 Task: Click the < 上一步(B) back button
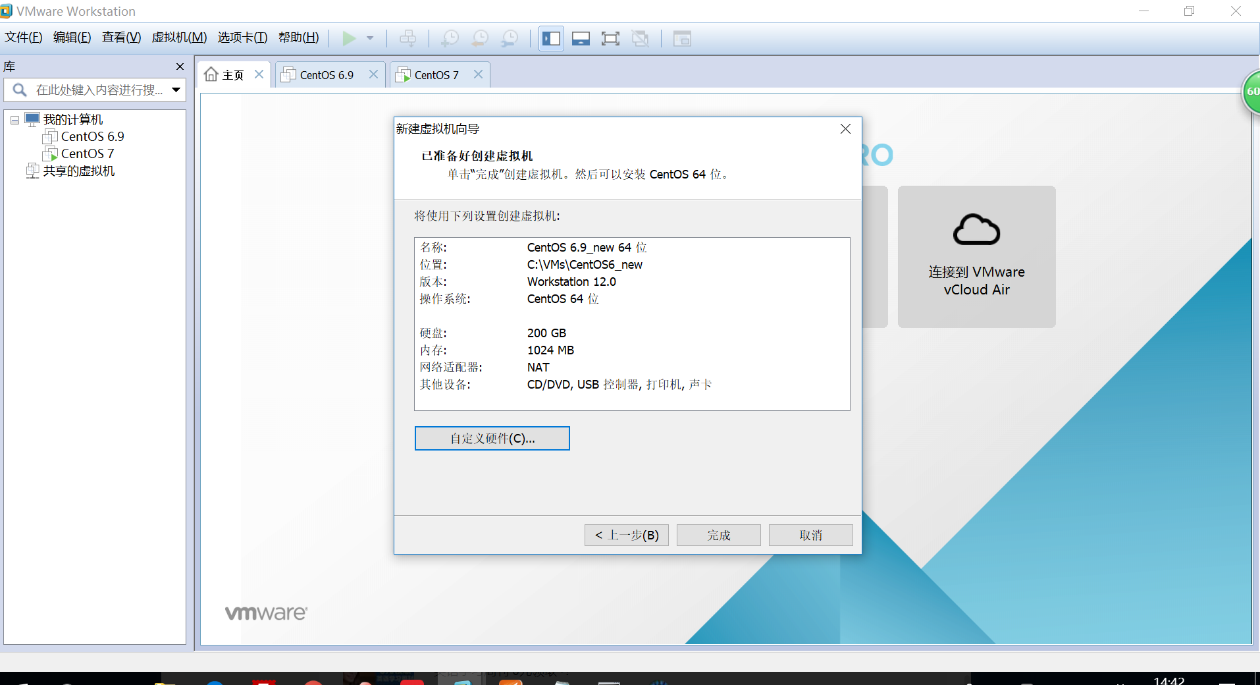pyautogui.click(x=627, y=535)
